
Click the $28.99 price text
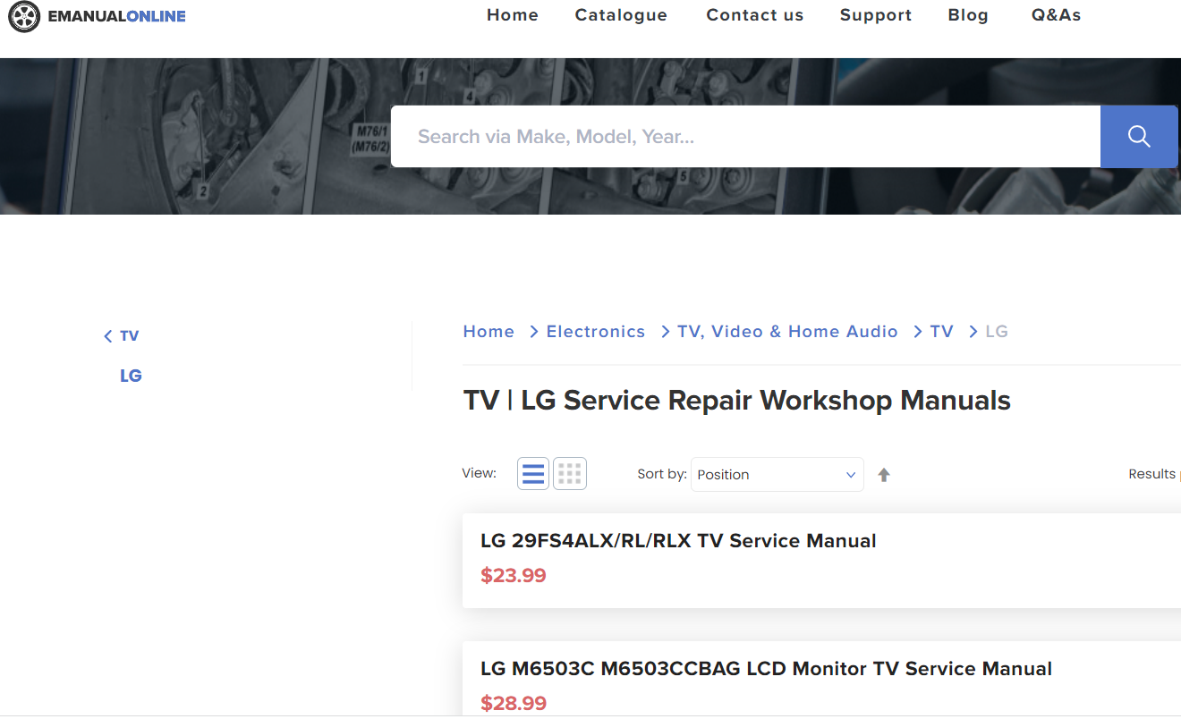coord(514,704)
